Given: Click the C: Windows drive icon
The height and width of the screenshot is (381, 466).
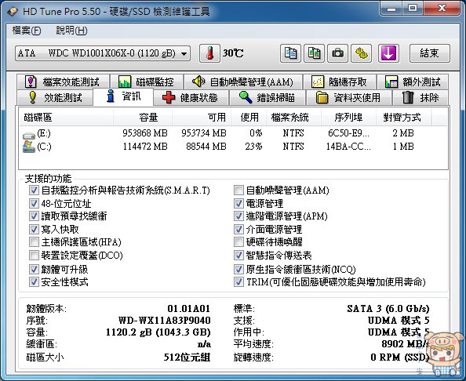Looking at the screenshot, I should (x=29, y=147).
